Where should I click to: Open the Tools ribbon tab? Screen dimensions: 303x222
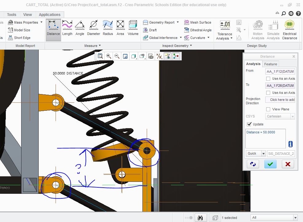coord(12,15)
